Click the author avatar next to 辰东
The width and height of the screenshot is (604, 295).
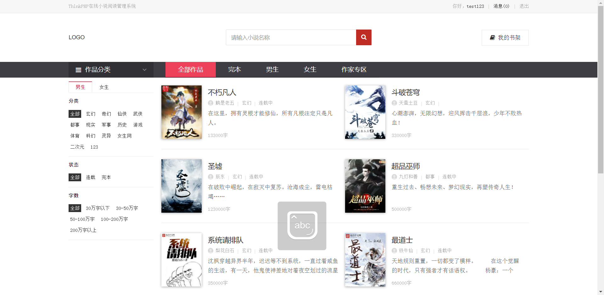coord(210,177)
